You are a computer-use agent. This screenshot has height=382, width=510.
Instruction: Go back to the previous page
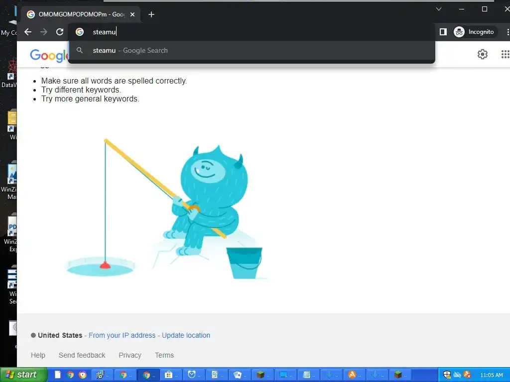coord(28,32)
